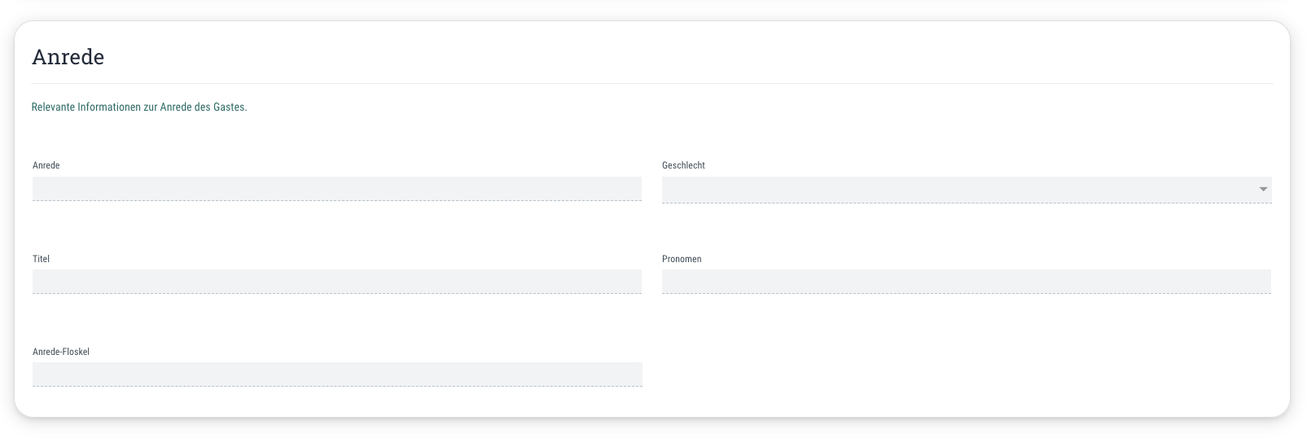Viewport: 1307px width, 438px height.
Task: Click the Pronomen field label
Action: [682, 259]
